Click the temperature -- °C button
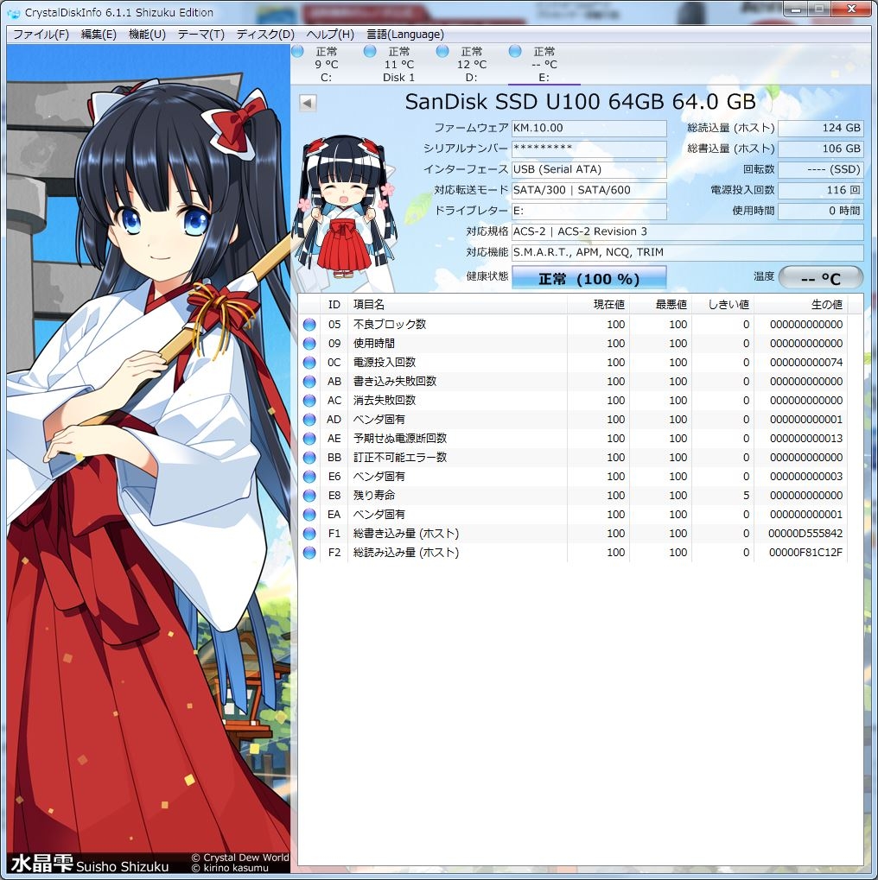The width and height of the screenshot is (878, 880). pos(820,278)
